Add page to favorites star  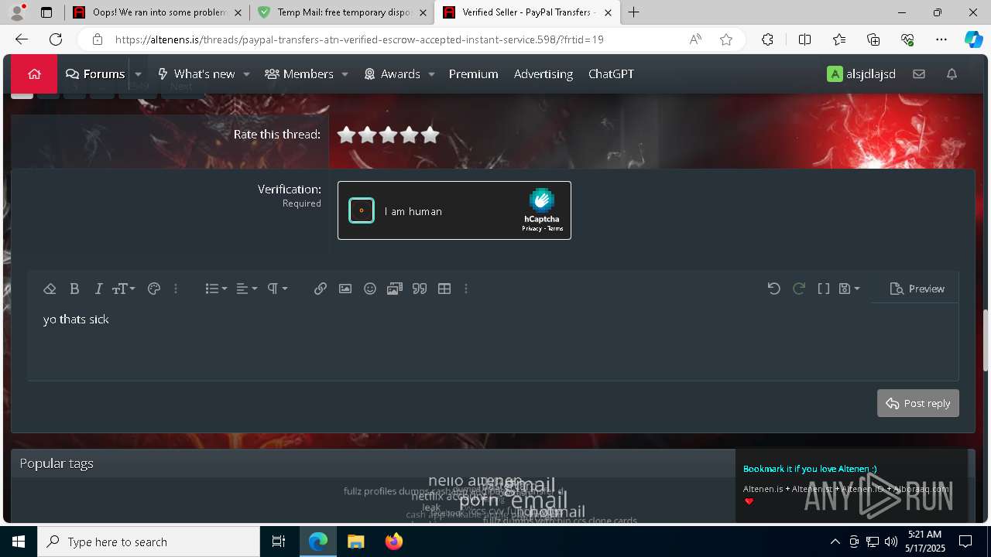[x=726, y=39]
